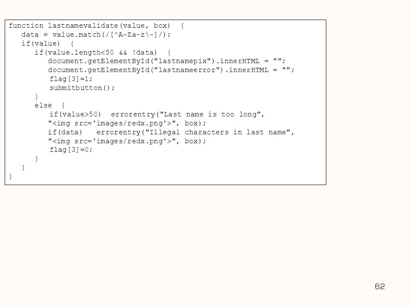Click the if(data) errorentry line

point(171,132)
